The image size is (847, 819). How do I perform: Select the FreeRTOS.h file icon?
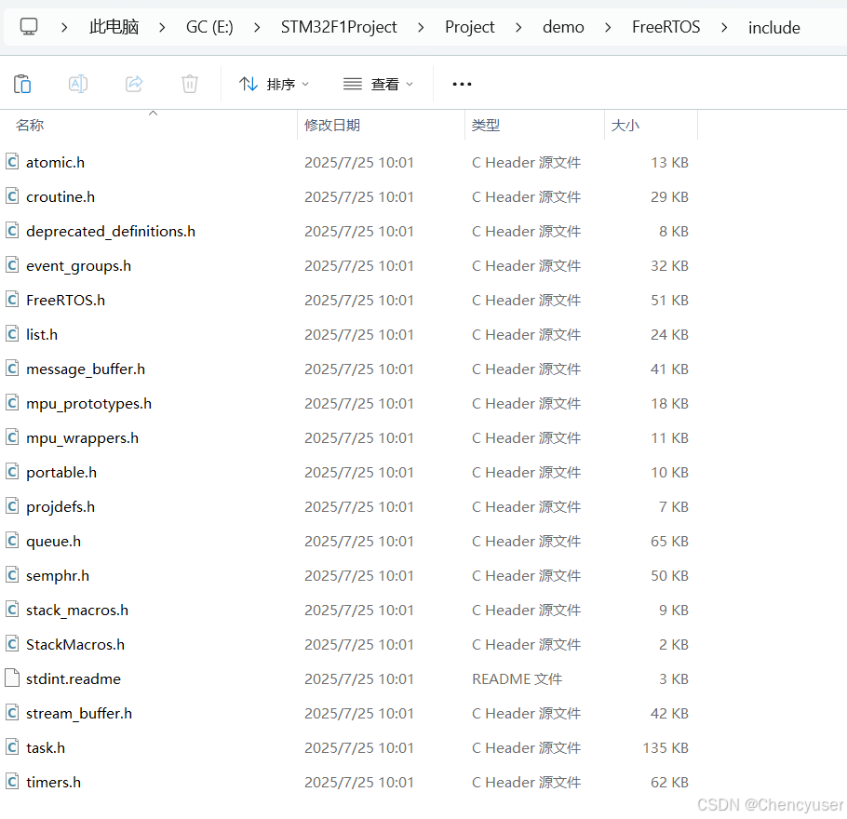click(12, 300)
